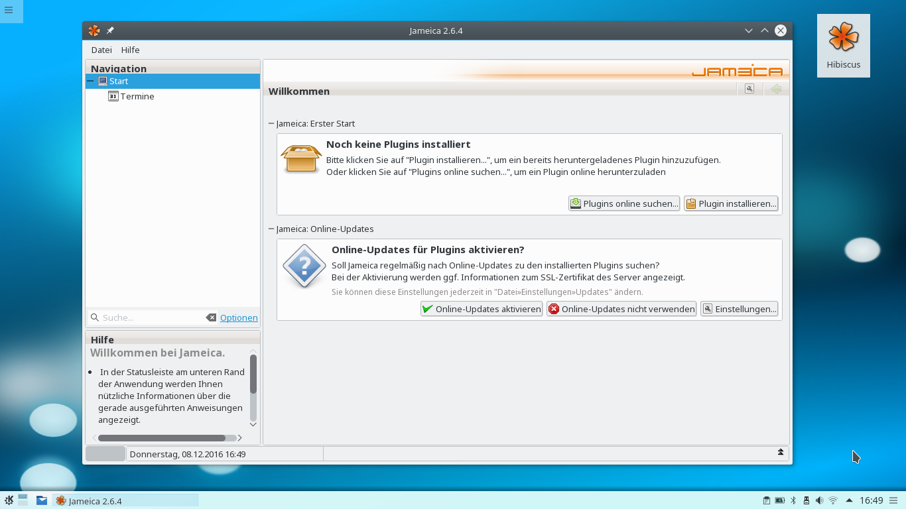Click scroll-right arrow in Hilfe panel

pyautogui.click(x=239, y=437)
